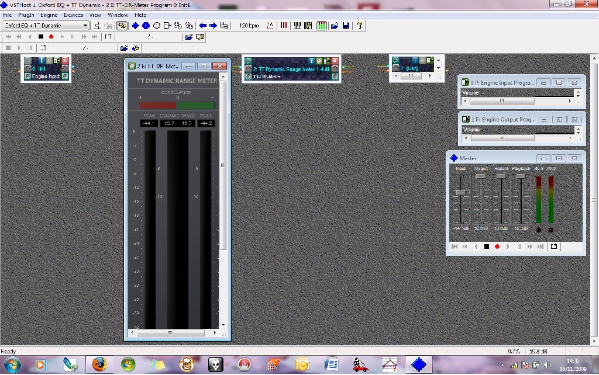This screenshot has height=375, width=599.
Task: Remove the TT Dynamic Range Meter node with red X
Action: point(335,61)
